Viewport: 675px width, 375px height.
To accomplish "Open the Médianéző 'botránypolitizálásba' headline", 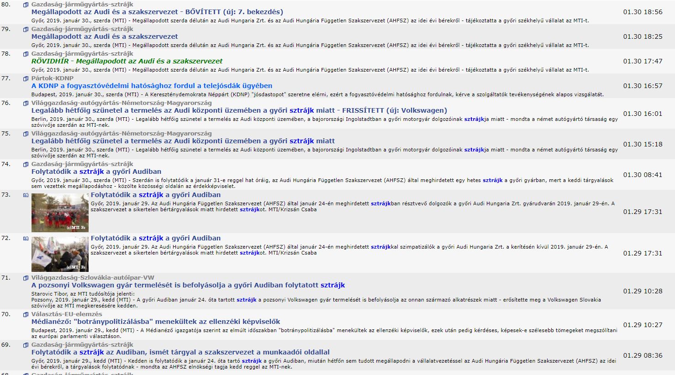I will coord(156,322).
